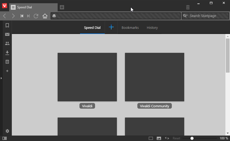Close the browser window
This screenshot has height=141, width=230.
(224, 3)
